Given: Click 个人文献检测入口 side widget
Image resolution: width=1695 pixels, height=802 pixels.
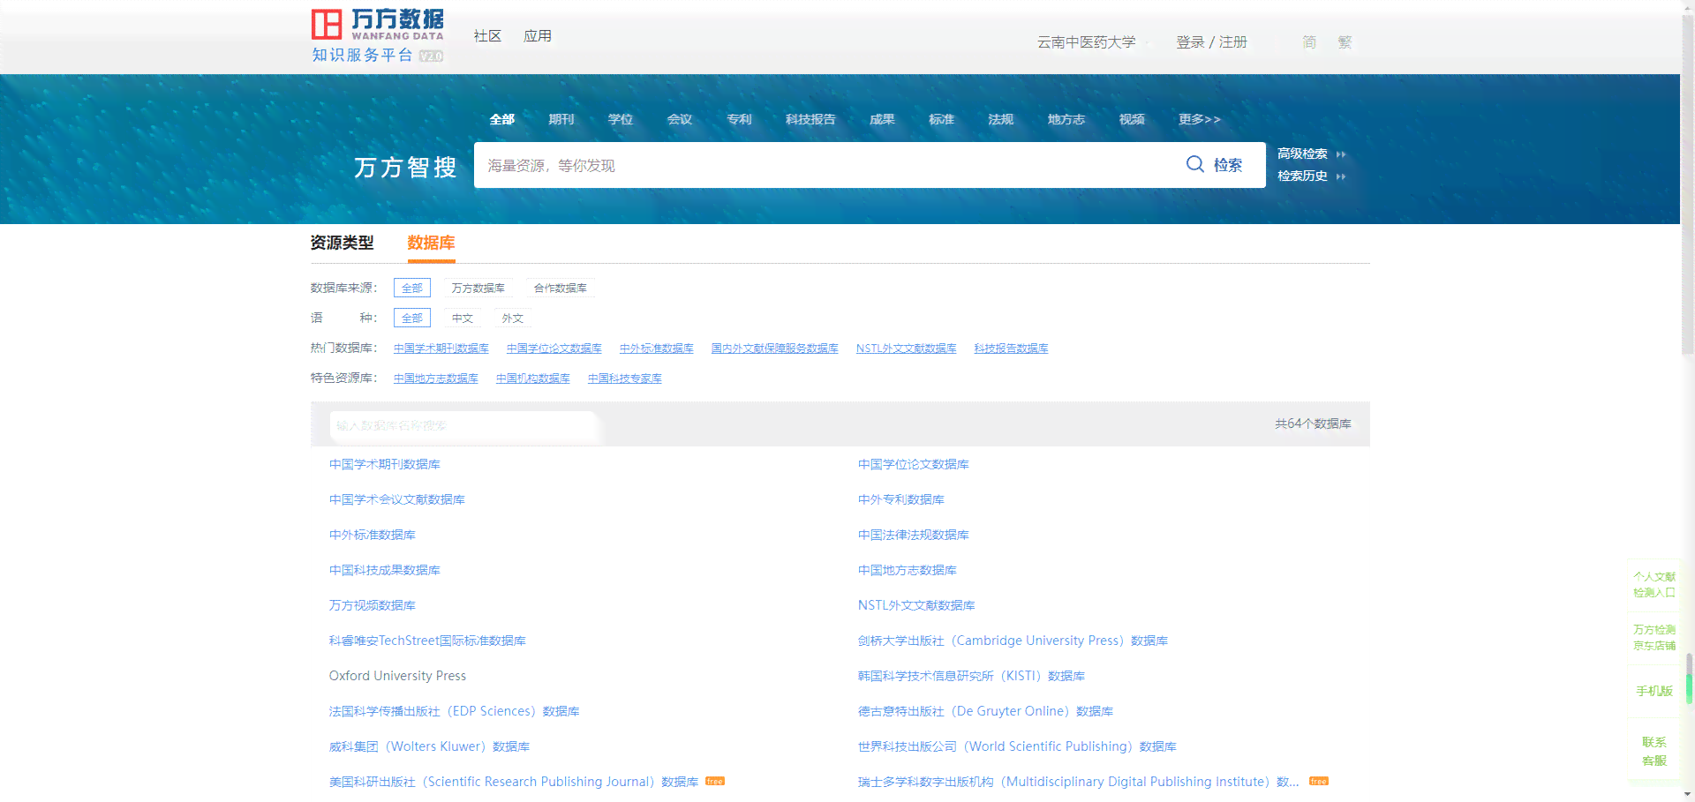Looking at the screenshot, I should 1654,584.
